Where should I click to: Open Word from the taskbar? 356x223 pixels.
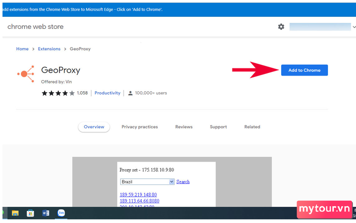pyautogui.click(x=46, y=213)
